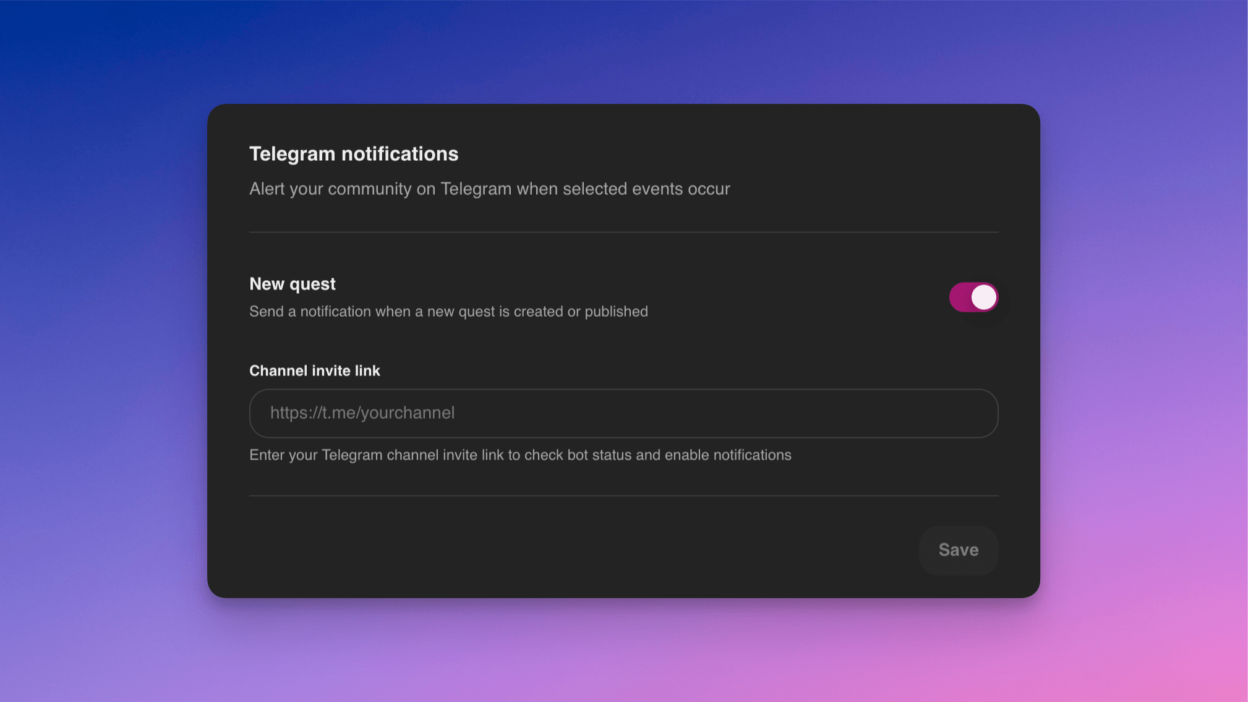The height and width of the screenshot is (702, 1248).
Task: Click the https://t.me/yourchannel placeholder text
Action: pos(362,413)
